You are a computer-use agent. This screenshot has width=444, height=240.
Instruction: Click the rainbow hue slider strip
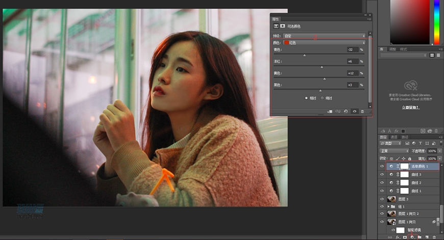[x=437, y=23]
